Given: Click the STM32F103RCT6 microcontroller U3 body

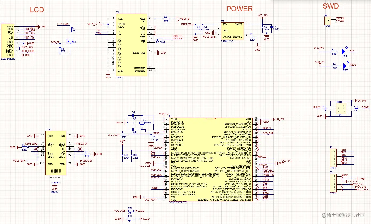Looking at the screenshot, I should click(211, 159).
